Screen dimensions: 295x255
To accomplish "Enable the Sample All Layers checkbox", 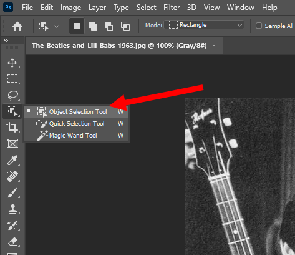I will pos(259,26).
